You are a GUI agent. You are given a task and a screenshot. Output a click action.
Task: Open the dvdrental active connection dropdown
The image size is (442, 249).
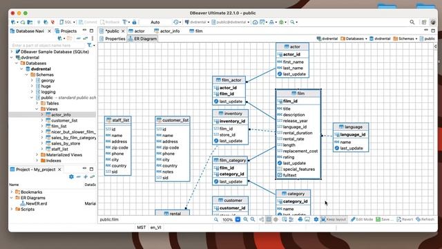tap(197, 22)
